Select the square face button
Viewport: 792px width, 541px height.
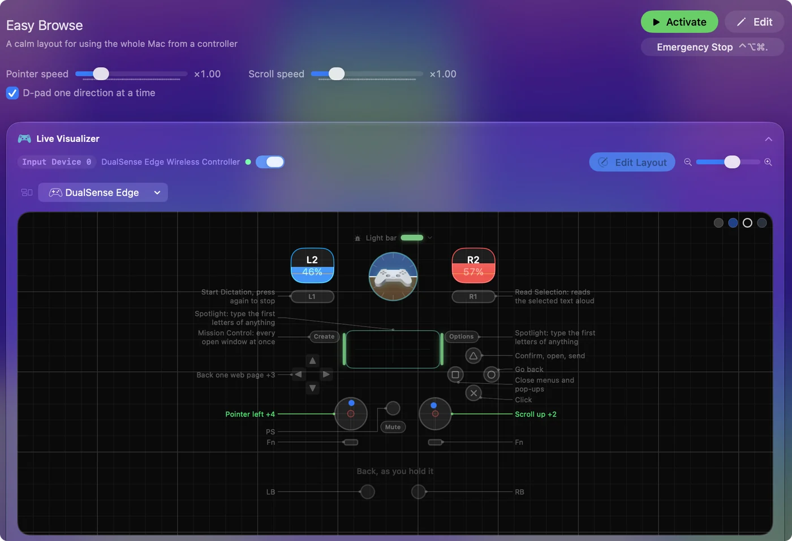click(455, 375)
